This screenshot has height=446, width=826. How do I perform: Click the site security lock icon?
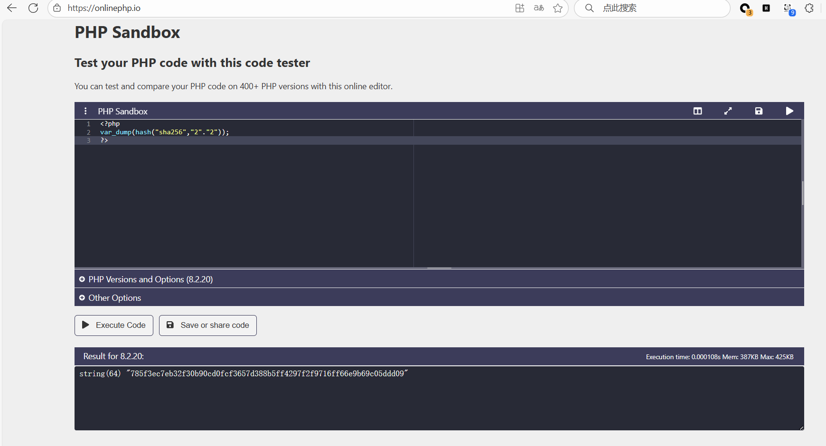[57, 8]
